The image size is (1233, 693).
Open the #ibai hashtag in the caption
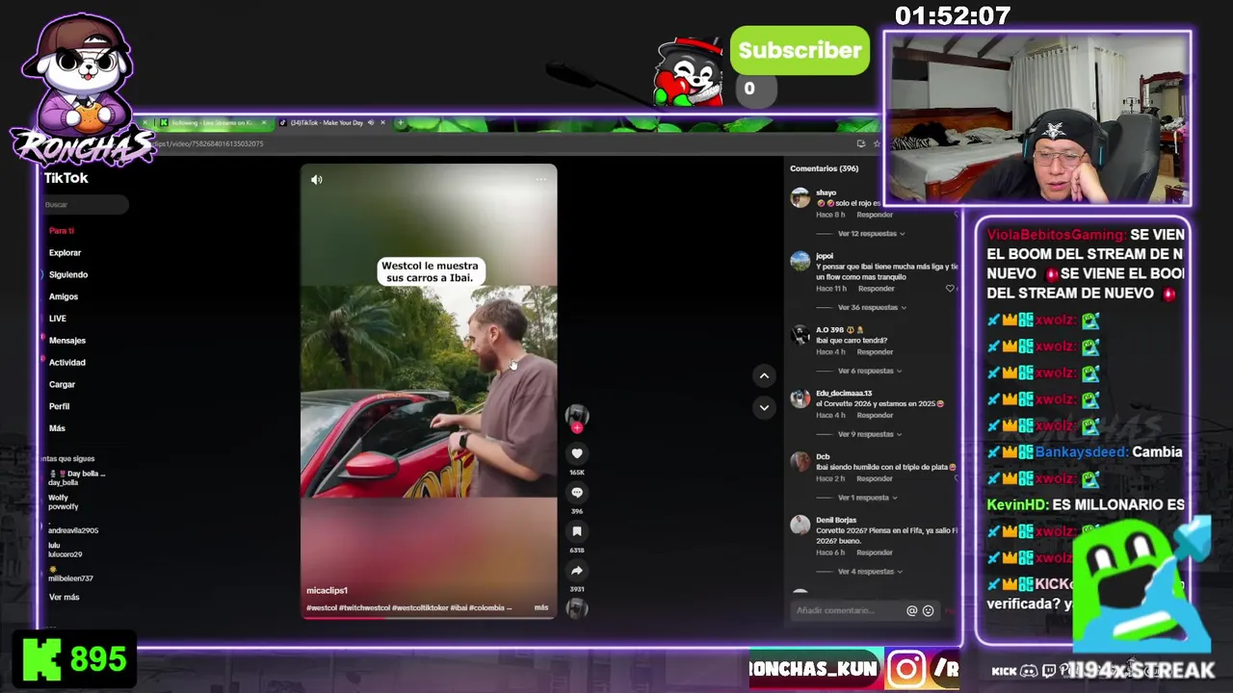click(459, 607)
